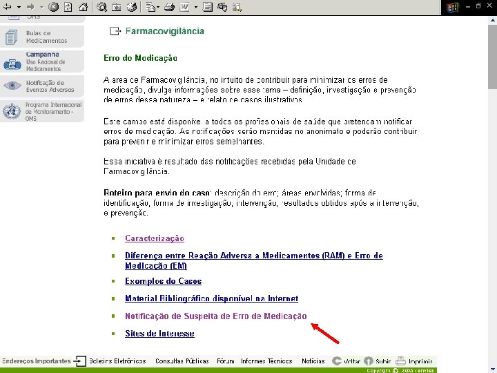
Task: Click the Roteiro para envio do caso text
Action: (157, 193)
